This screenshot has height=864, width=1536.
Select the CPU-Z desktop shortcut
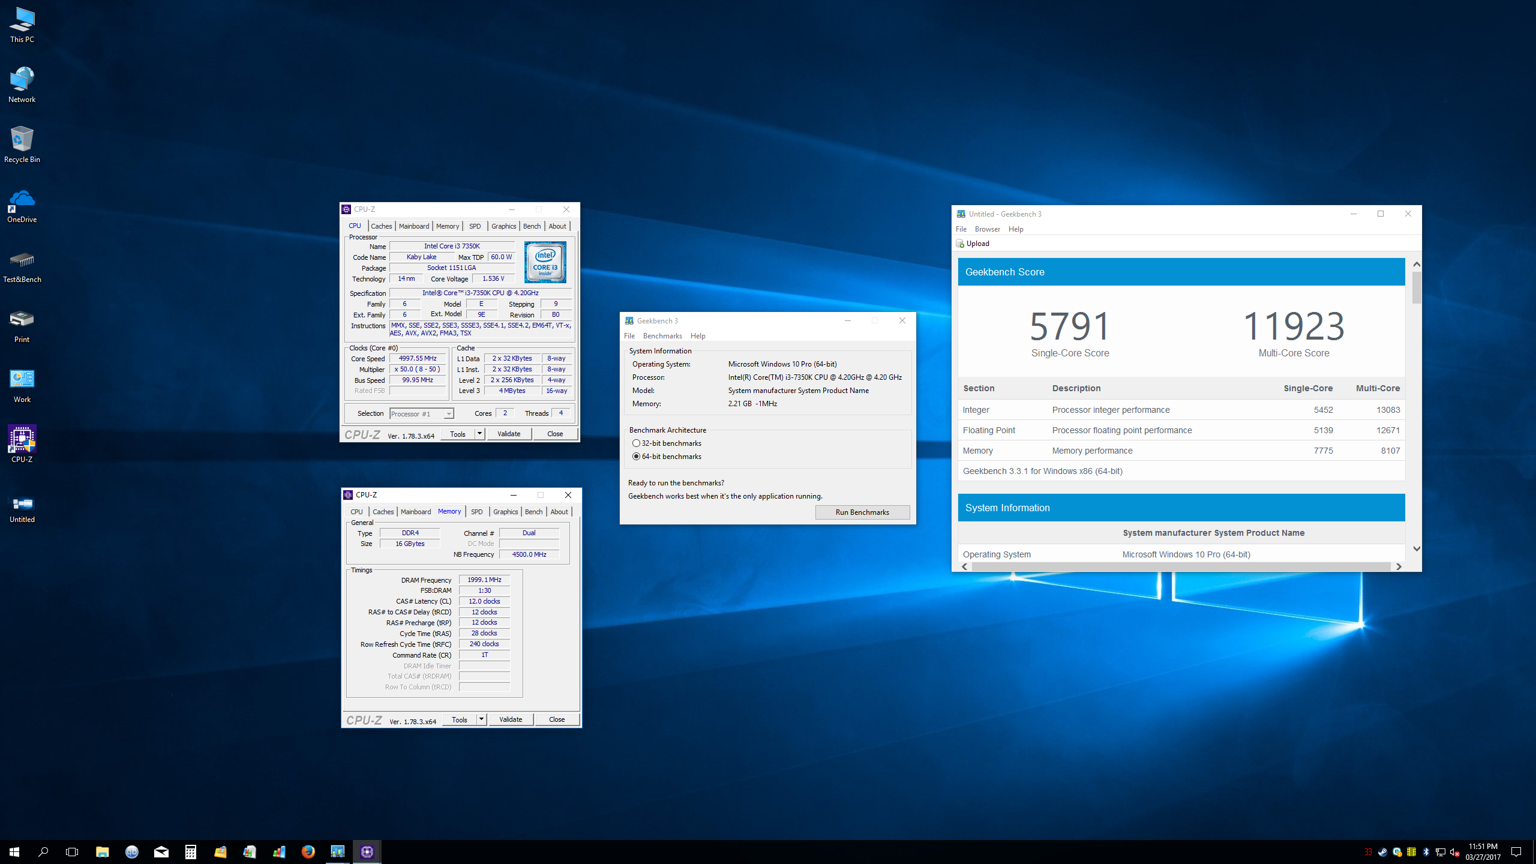(x=22, y=444)
